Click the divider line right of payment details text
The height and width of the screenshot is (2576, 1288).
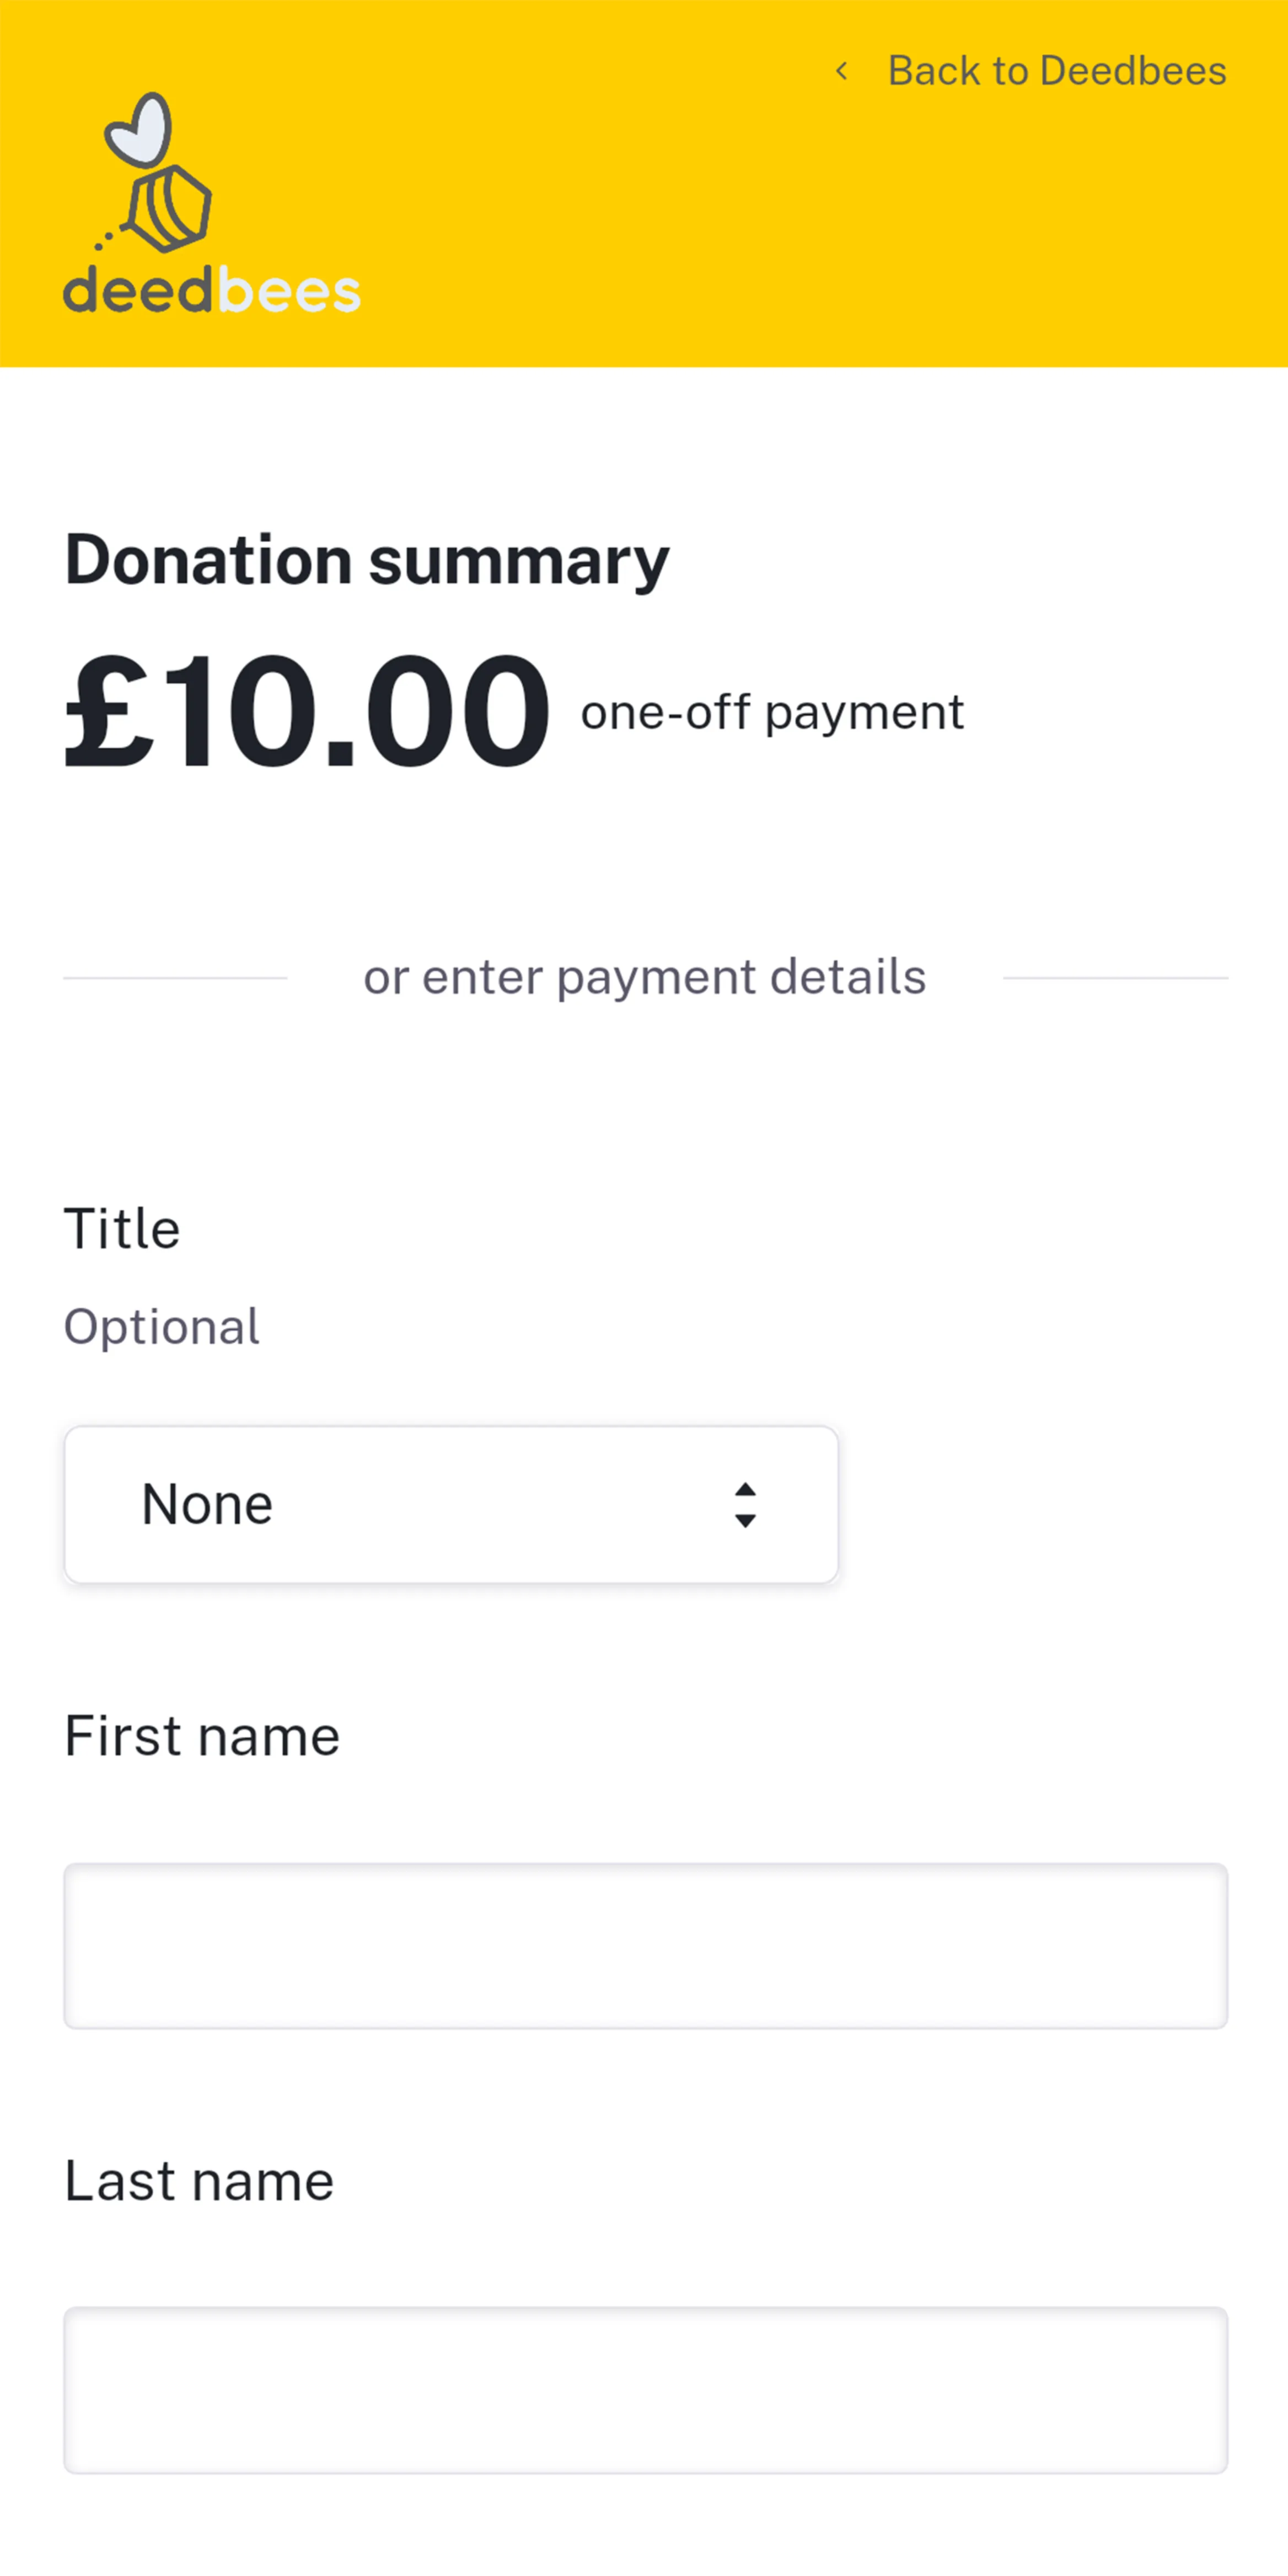[x=1115, y=978]
